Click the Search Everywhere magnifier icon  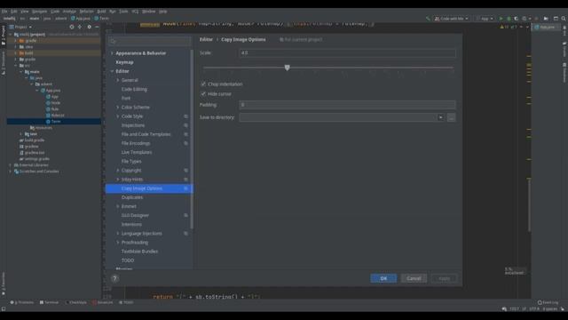564,19
